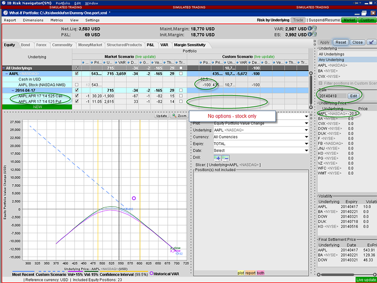Toggle the AAPL NASDAQ row checkbox
Image resolution: width=377 pixels, height=283 pixels.
pos(77,73)
